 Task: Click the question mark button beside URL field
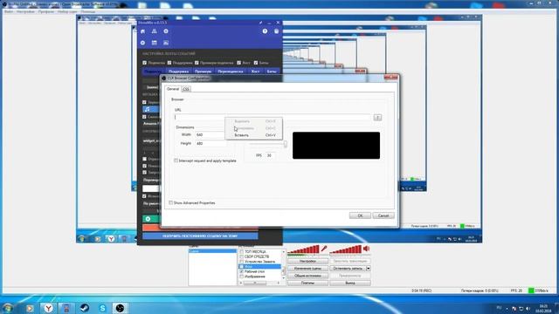[x=377, y=118]
